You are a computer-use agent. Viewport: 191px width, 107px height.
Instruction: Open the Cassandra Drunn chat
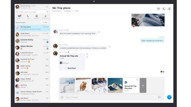32,54
